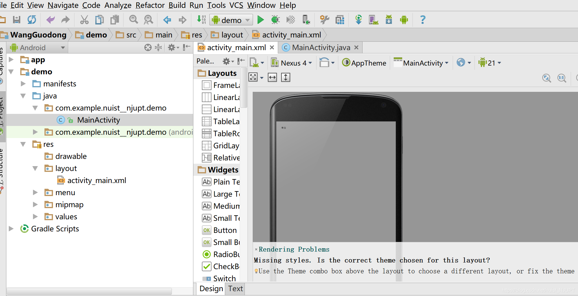
Task: Click the Save All toolbar icon
Action: click(17, 20)
